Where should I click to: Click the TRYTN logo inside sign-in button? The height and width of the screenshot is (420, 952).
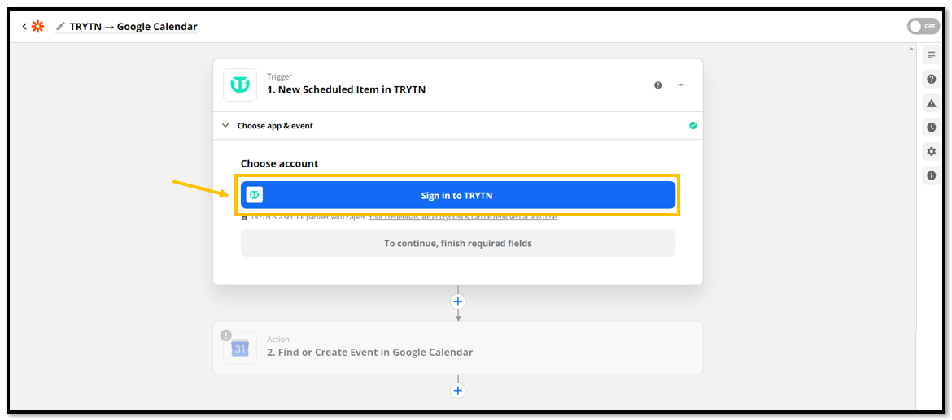[x=255, y=195]
